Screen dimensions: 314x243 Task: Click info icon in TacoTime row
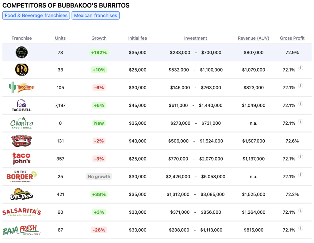pos(301,86)
